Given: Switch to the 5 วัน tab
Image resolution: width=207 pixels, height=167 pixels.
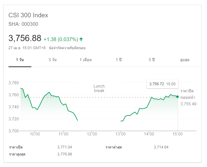Looking at the screenshot, I should coord(53,60).
